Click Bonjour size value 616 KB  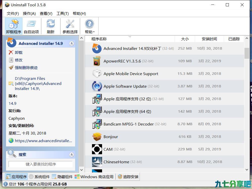(185, 137)
